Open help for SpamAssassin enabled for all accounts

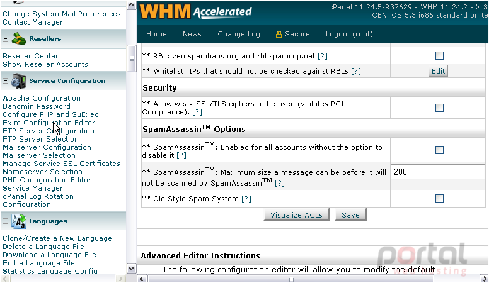(x=181, y=155)
